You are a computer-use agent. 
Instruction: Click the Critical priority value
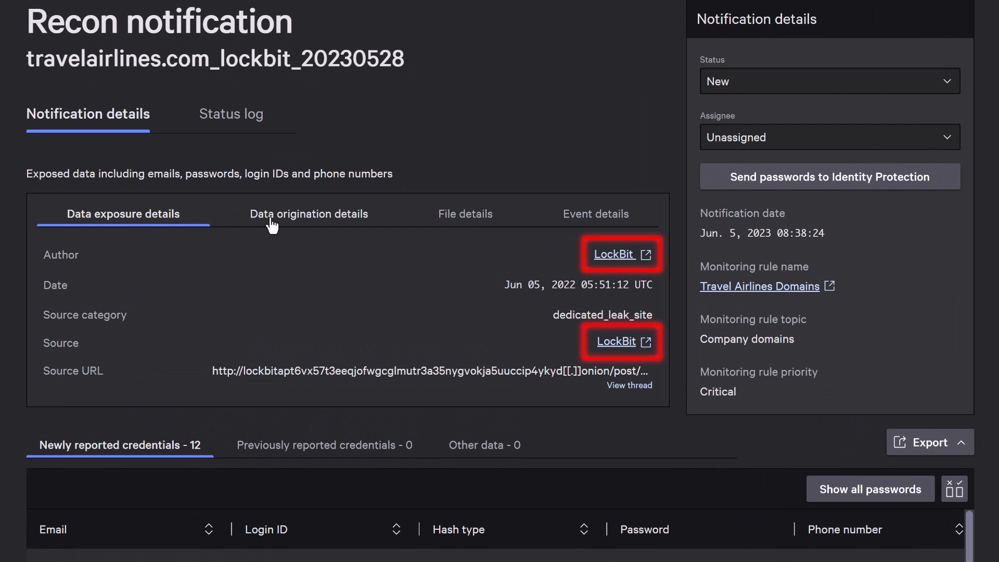718,392
